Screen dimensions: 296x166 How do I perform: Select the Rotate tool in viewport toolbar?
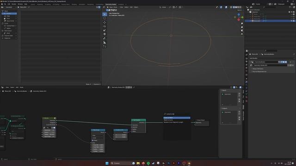[105, 27]
